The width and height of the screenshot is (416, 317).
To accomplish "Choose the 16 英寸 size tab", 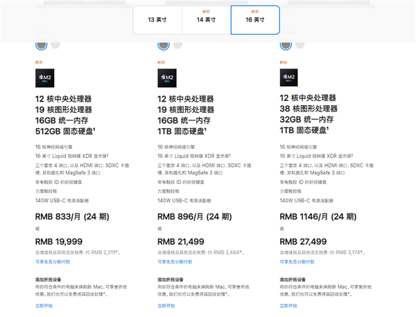I will pyautogui.click(x=255, y=20).
